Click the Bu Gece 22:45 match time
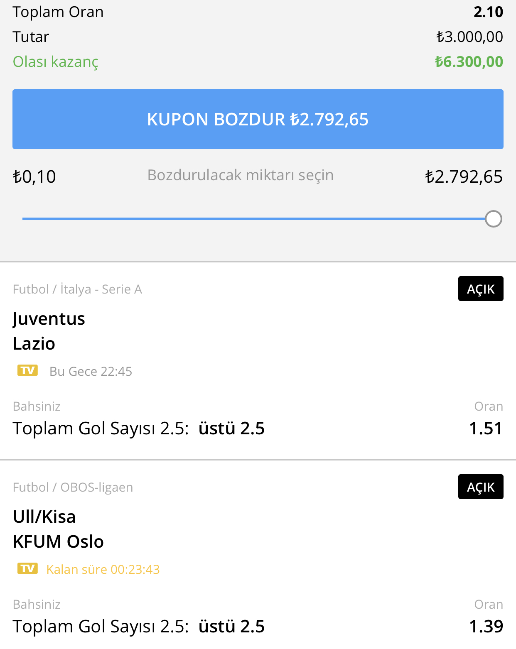The width and height of the screenshot is (516, 649). pos(91,371)
